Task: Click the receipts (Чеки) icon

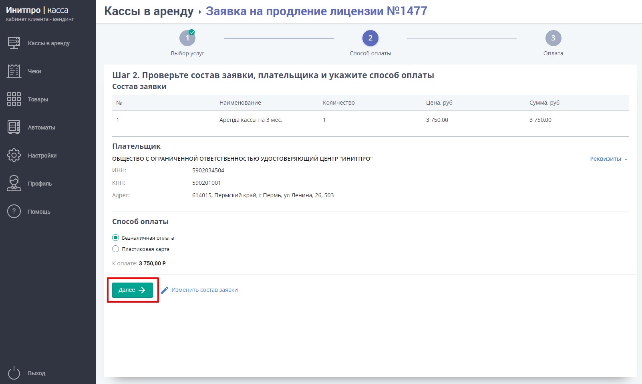Action: (x=14, y=71)
